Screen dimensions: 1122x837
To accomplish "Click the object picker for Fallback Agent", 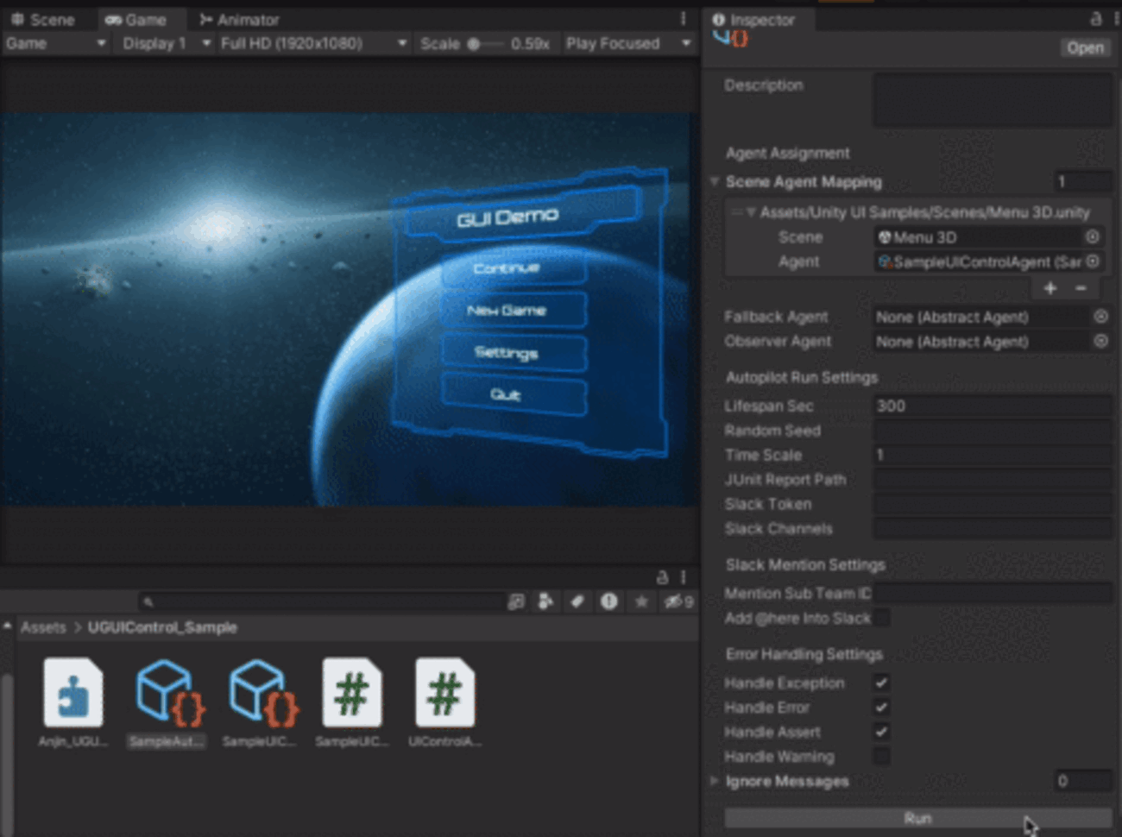I will click(1100, 317).
